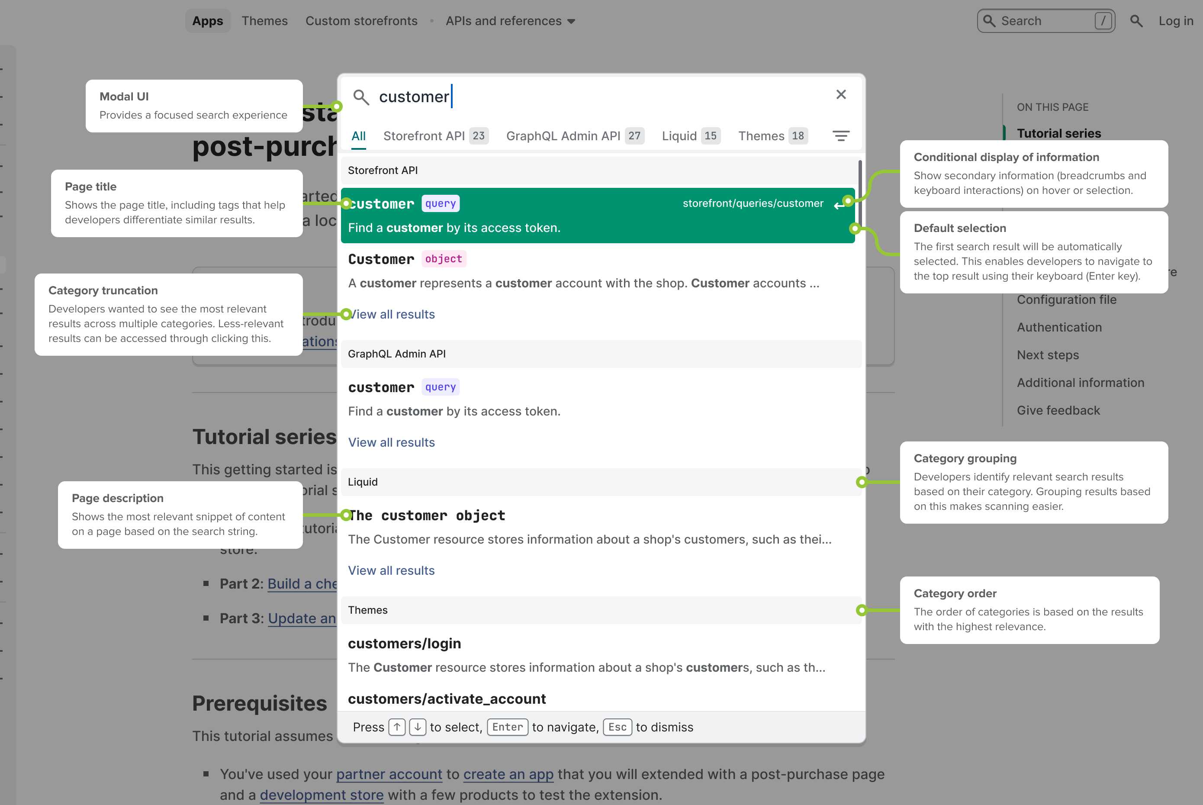View all results under Storefront API
1203x805 pixels.
click(x=391, y=314)
